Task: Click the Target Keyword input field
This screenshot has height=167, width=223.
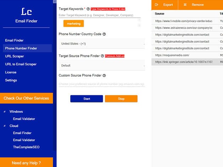Action: click(99, 16)
